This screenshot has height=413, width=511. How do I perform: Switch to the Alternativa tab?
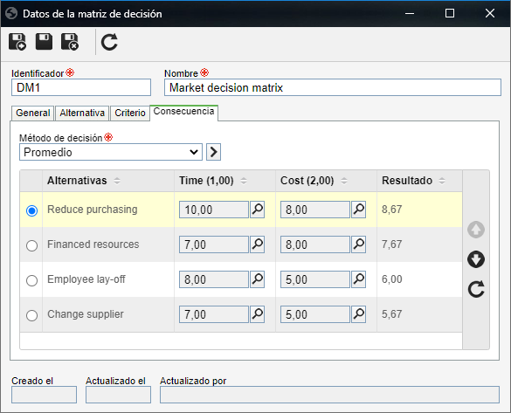point(82,113)
